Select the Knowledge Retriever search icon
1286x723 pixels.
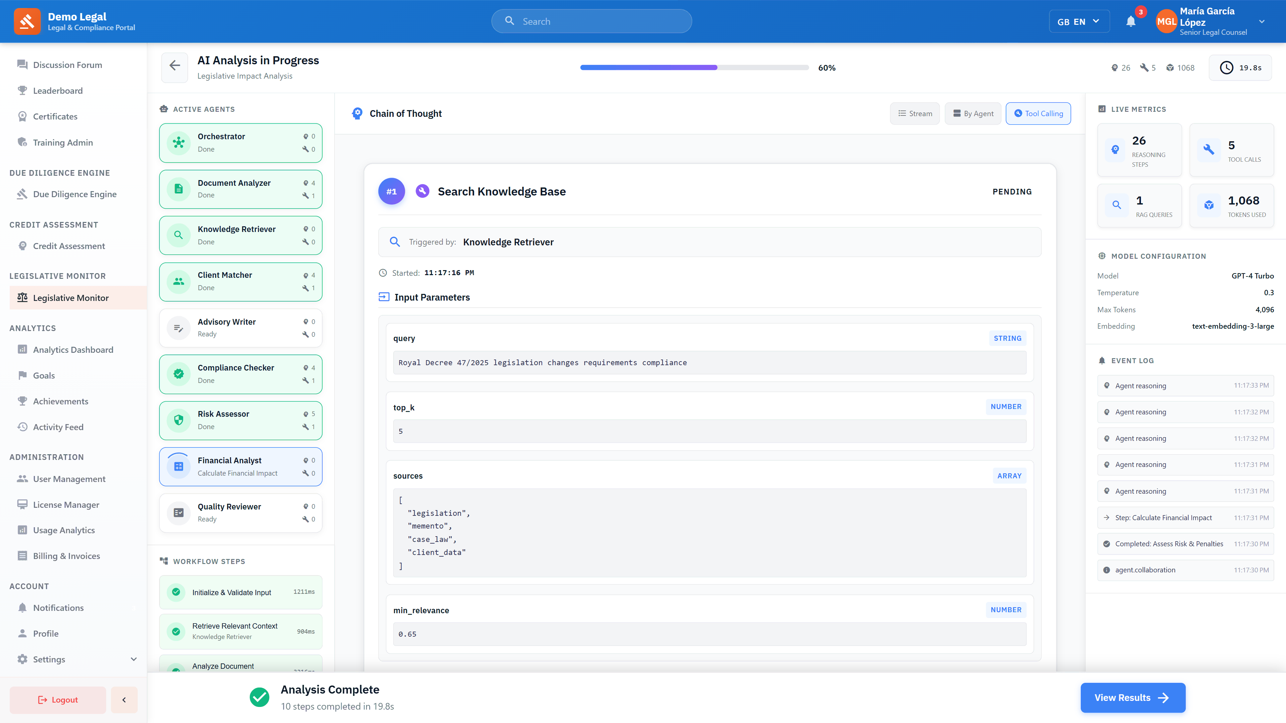(178, 235)
